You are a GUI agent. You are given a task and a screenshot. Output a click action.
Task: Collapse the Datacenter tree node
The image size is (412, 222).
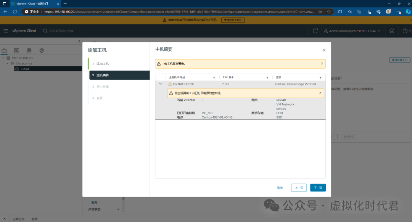tap(7, 64)
